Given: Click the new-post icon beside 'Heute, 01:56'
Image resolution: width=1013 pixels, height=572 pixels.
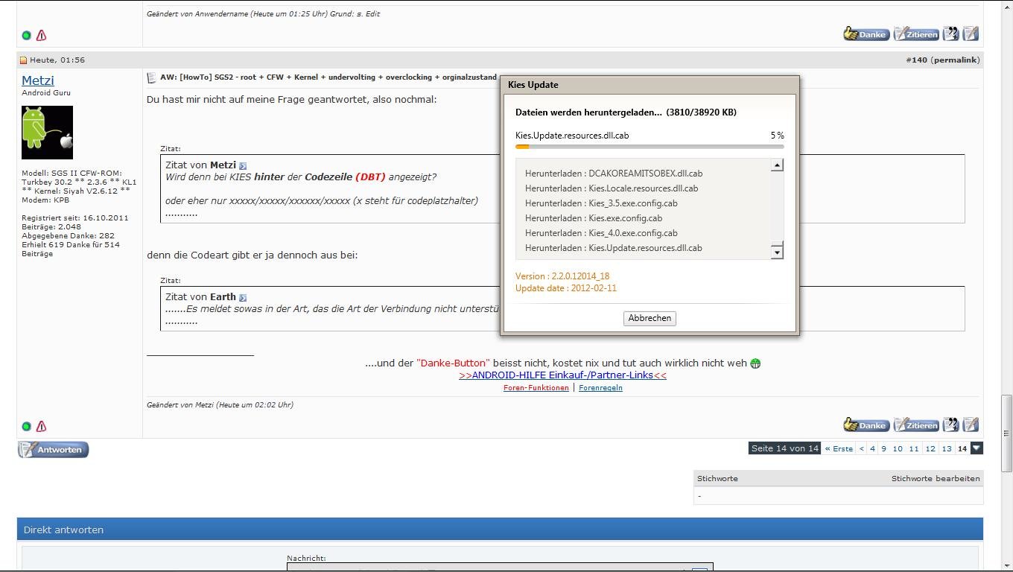Looking at the screenshot, I should pyautogui.click(x=23, y=60).
